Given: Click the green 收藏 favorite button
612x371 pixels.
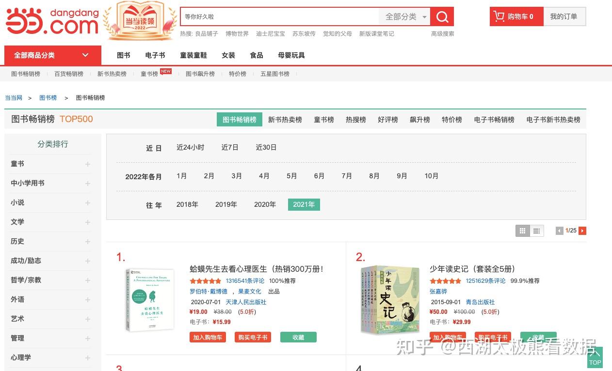Looking at the screenshot, I should (298, 337).
